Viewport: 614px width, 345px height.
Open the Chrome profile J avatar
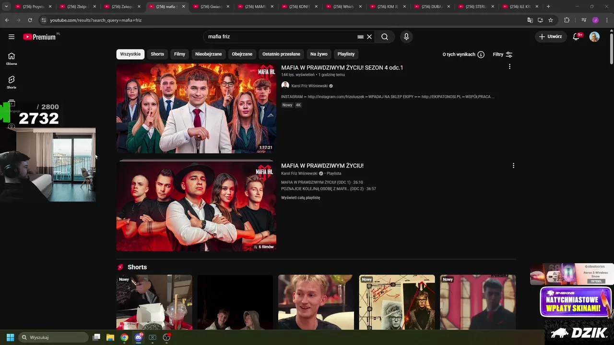[595, 20]
